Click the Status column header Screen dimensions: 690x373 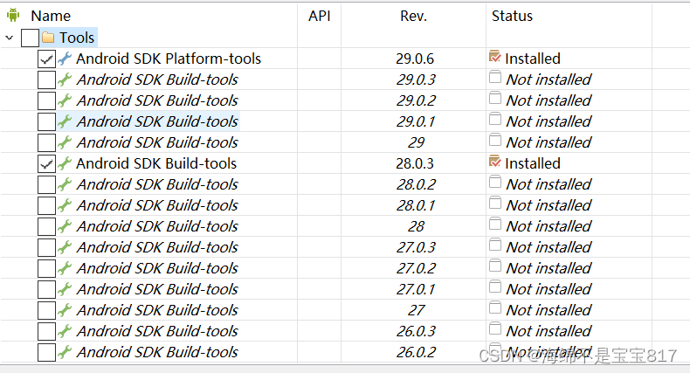(x=512, y=16)
